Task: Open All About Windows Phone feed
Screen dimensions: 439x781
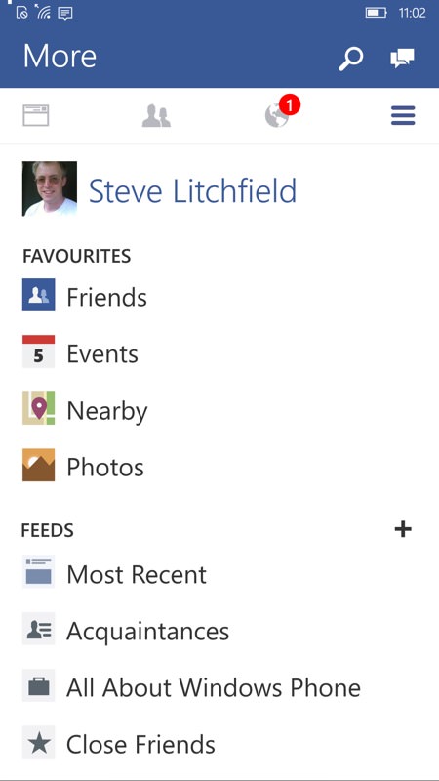Action: coord(219,687)
